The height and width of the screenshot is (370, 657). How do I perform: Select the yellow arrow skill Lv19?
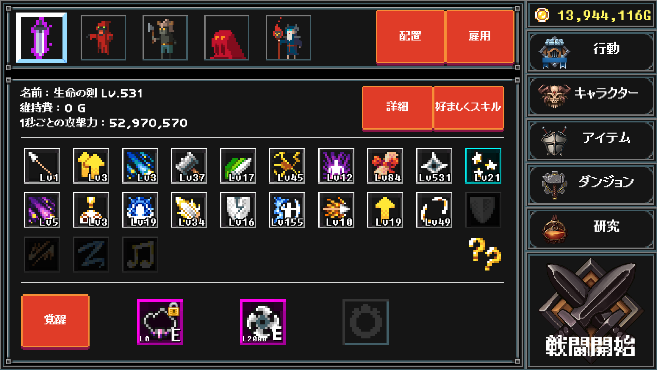(385, 210)
